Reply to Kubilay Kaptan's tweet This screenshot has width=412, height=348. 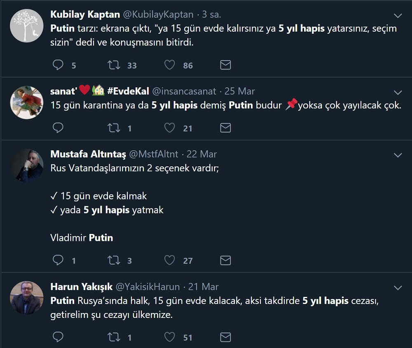tap(59, 65)
